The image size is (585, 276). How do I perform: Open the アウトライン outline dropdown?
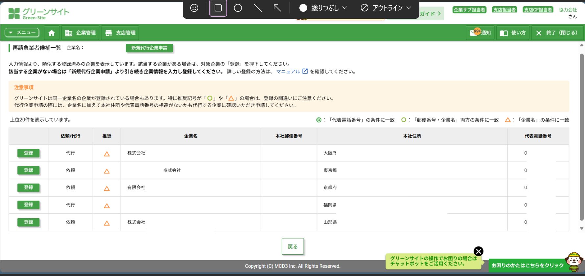[x=386, y=8]
